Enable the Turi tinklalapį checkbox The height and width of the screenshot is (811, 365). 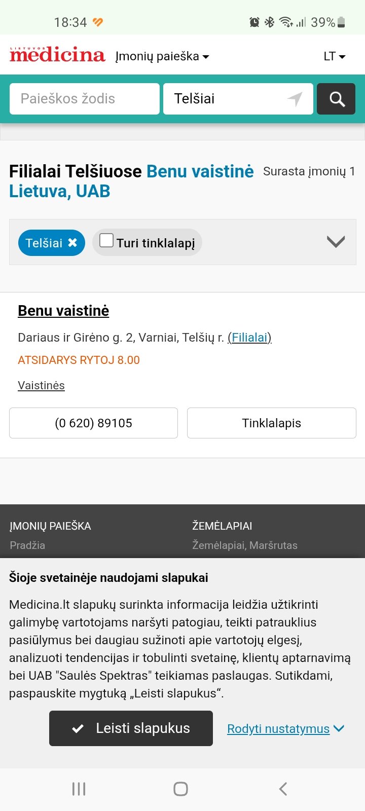pyautogui.click(x=106, y=240)
